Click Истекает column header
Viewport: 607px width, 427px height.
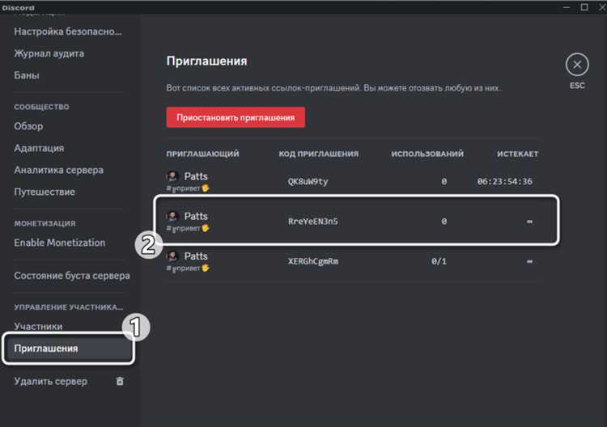[518, 154]
